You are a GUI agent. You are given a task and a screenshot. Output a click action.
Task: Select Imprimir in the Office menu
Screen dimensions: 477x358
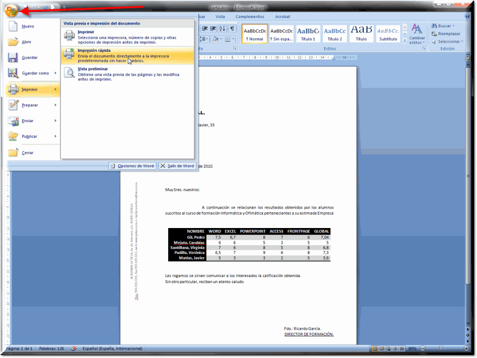click(x=33, y=89)
